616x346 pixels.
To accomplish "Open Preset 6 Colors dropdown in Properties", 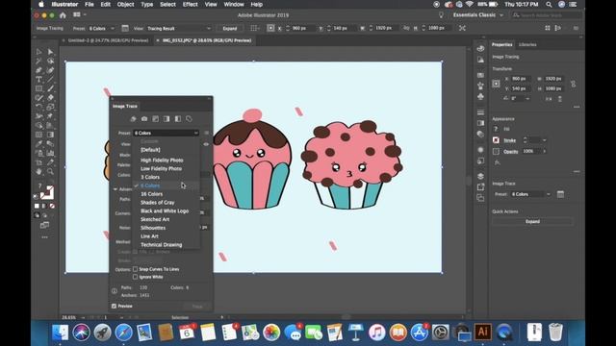I will pyautogui.click(x=530, y=194).
